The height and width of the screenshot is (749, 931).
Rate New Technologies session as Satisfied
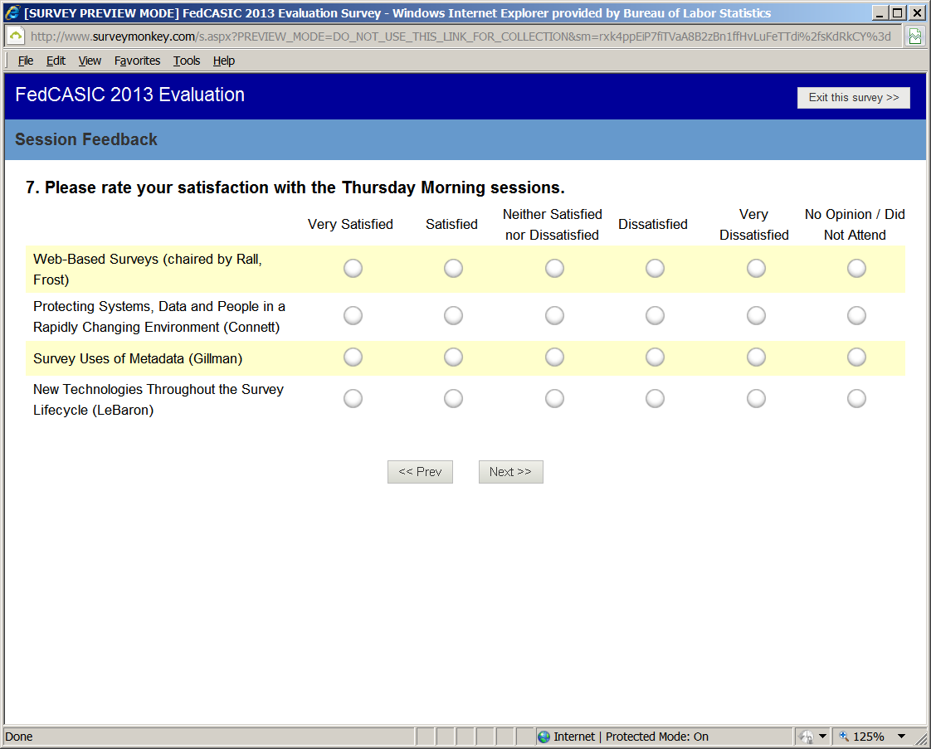[x=453, y=398]
